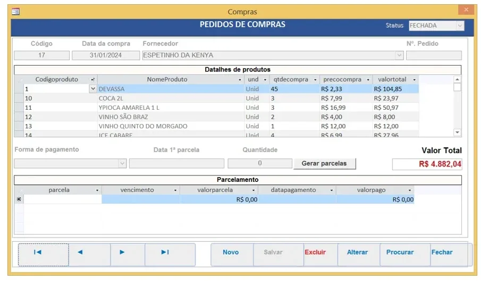The height and width of the screenshot is (281, 481).
Task: Go to next record arrow button
Action: [128, 254]
